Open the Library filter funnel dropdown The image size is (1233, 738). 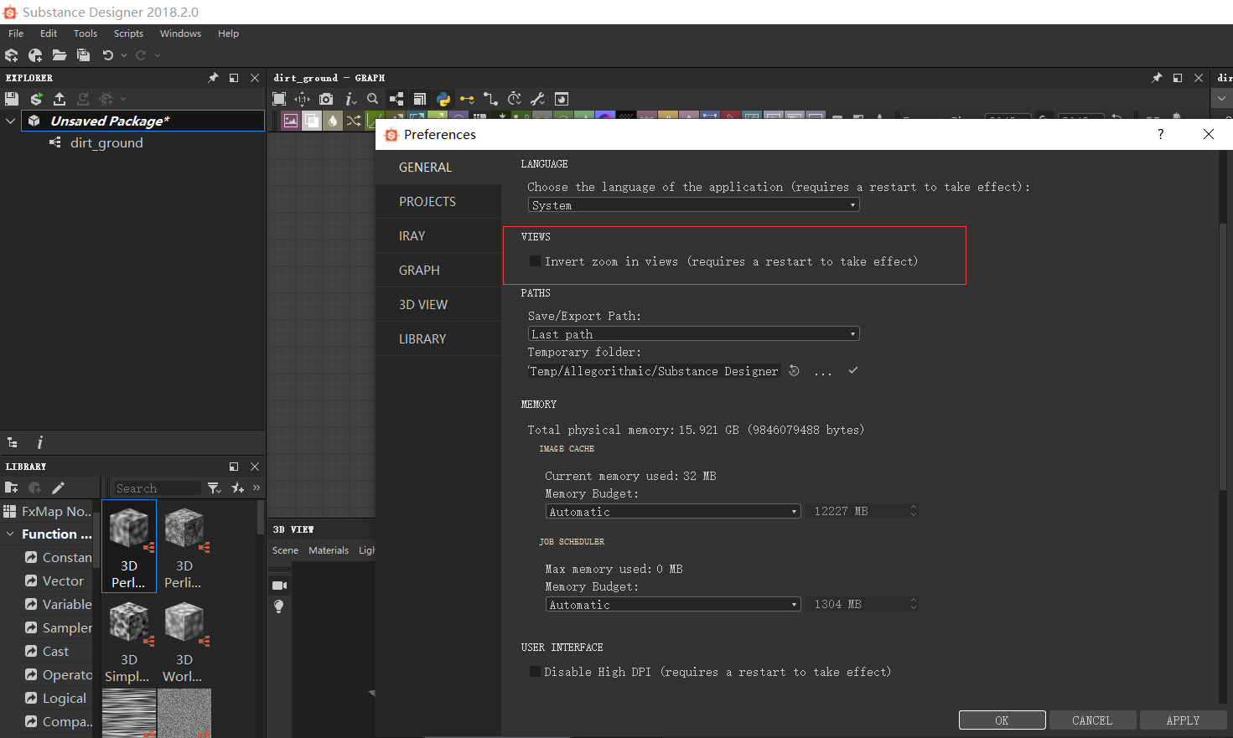click(215, 488)
